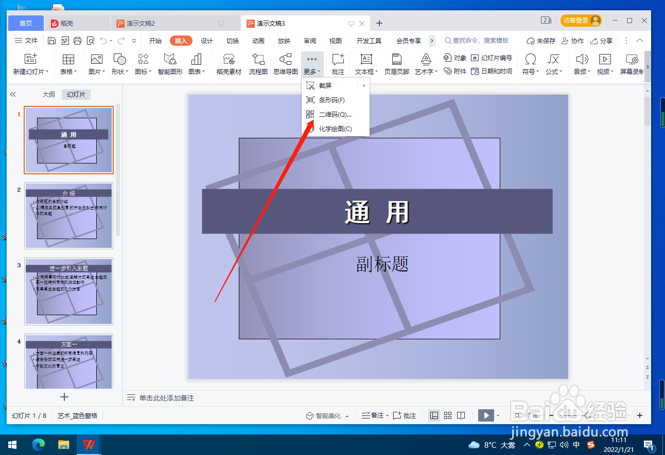Collapse the slide panel with double chevron

[13, 95]
